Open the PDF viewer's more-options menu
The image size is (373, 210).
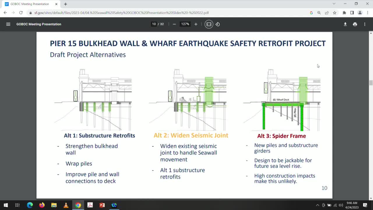click(365, 24)
